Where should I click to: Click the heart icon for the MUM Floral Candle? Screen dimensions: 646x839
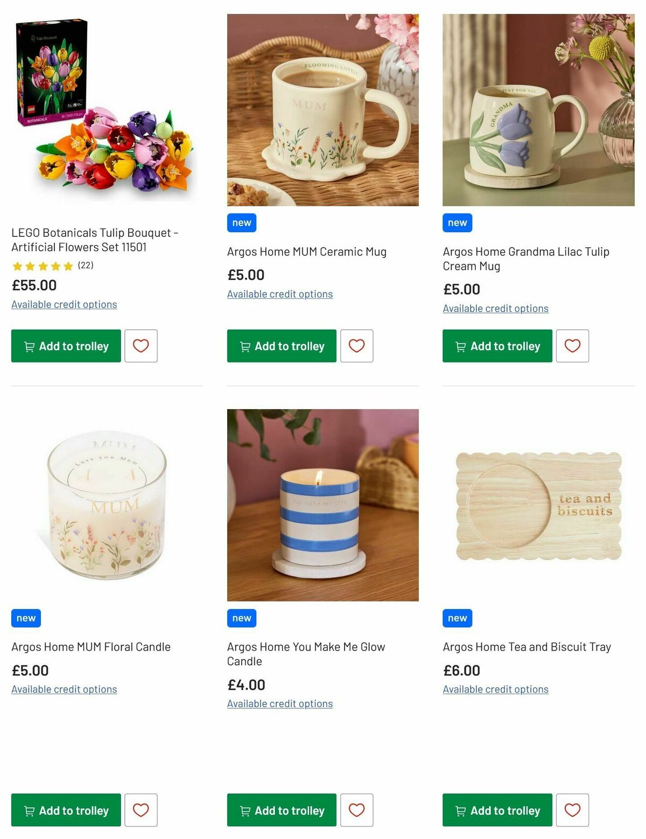(x=141, y=810)
